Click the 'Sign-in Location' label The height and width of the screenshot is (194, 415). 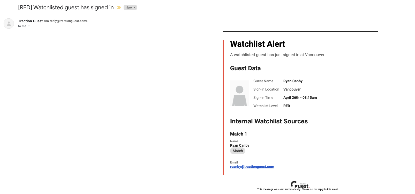coord(266,89)
